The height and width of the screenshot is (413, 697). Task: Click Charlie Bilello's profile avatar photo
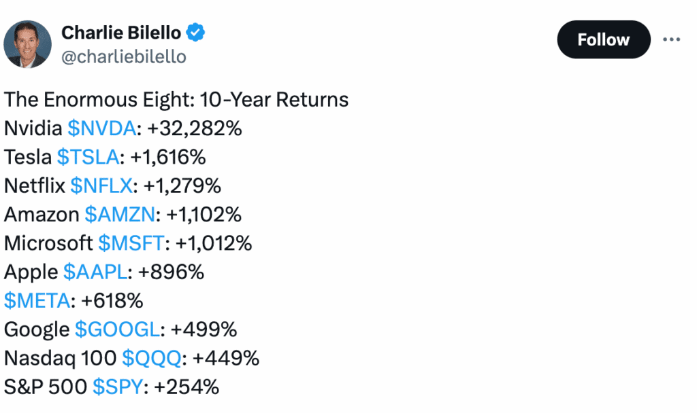click(27, 44)
